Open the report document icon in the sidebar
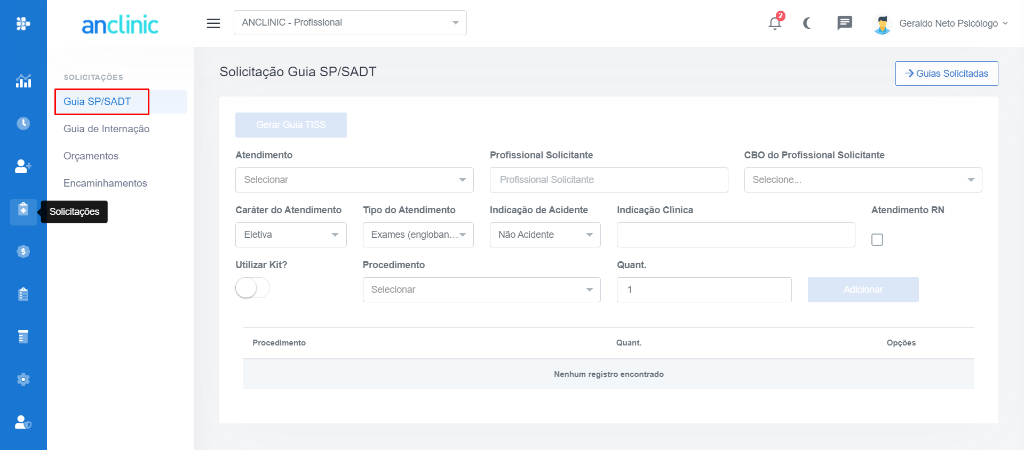The height and width of the screenshot is (450, 1024). pyautogui.click(x=23, y=337)
